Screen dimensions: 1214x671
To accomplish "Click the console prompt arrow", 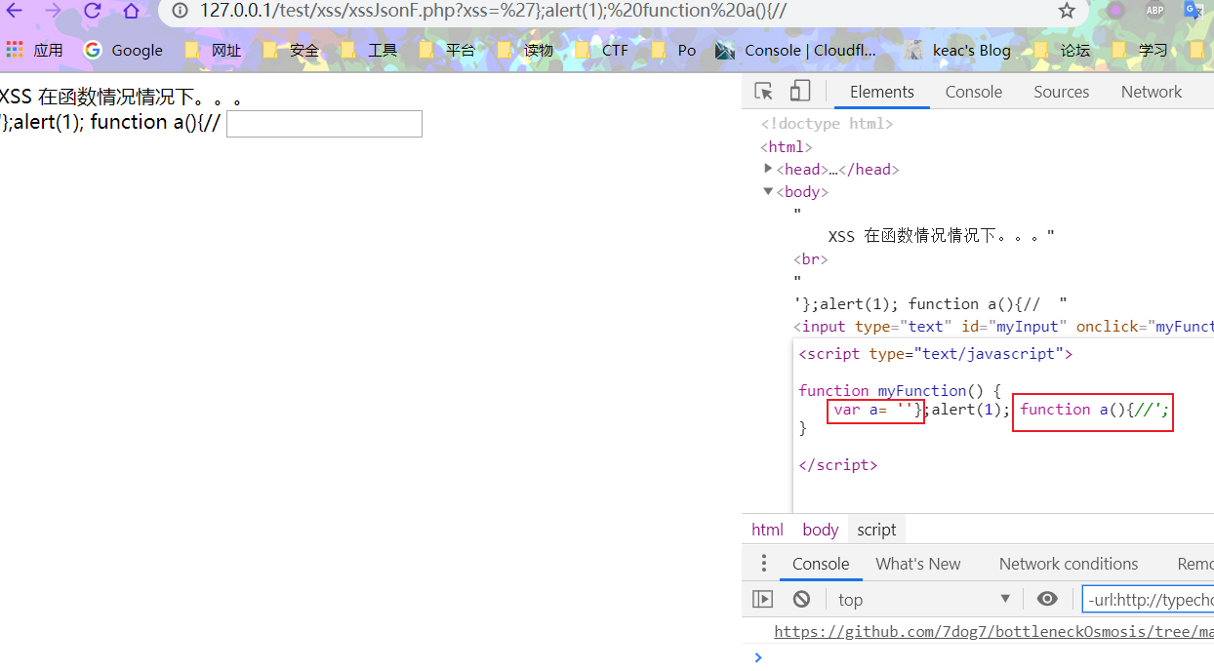I will pyautogui.click(x=758, y=656).
